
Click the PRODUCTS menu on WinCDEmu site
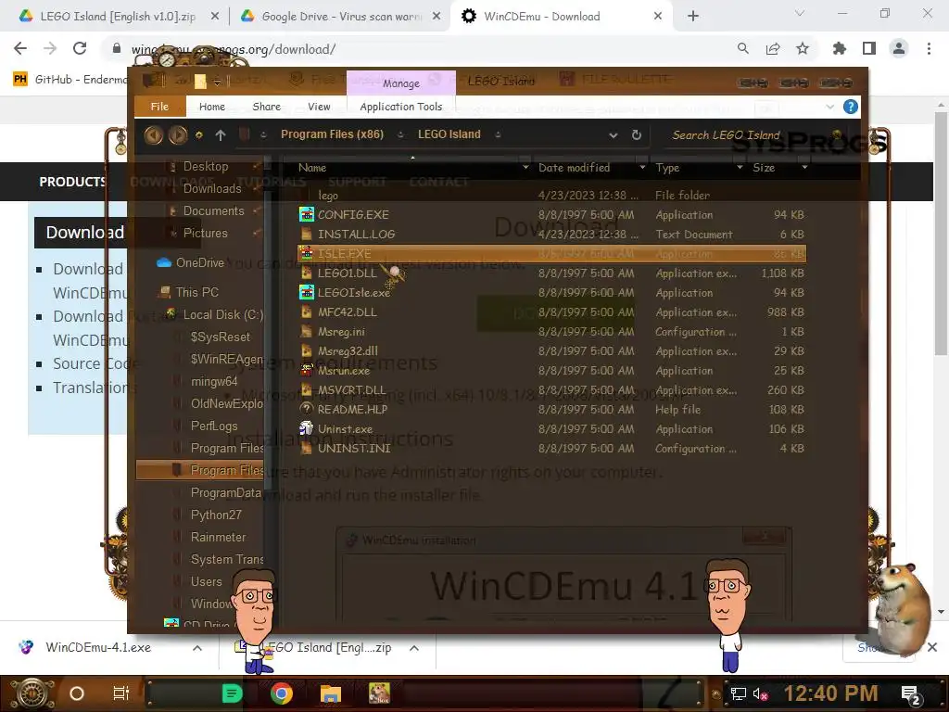pyautogui.click(x=71, y=182)
